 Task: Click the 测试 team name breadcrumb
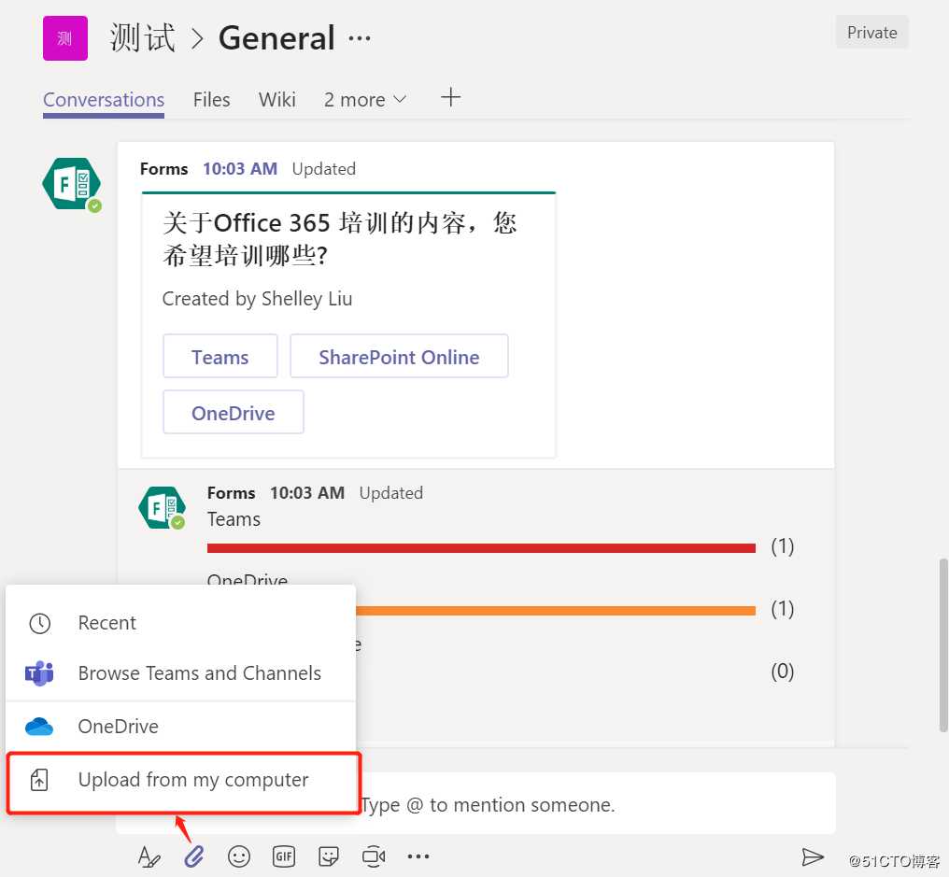pyautogui.click(x=143, y=38)
